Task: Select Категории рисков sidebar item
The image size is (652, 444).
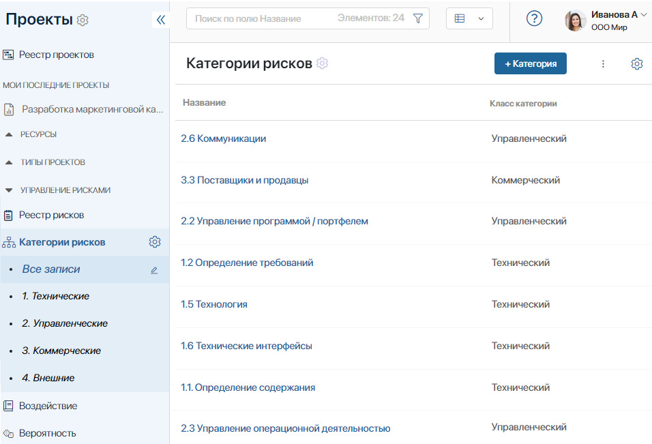Action: coord(62,242)
